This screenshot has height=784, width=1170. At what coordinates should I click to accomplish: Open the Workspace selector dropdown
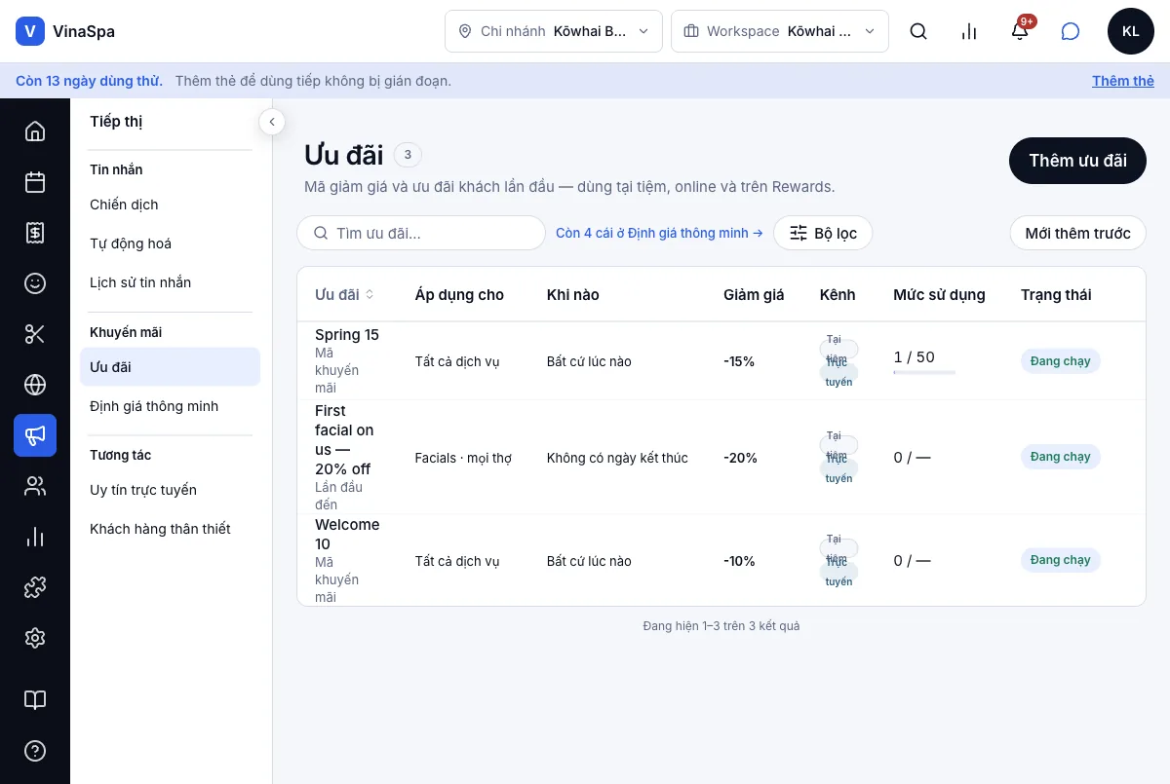(x=780, y=31)
